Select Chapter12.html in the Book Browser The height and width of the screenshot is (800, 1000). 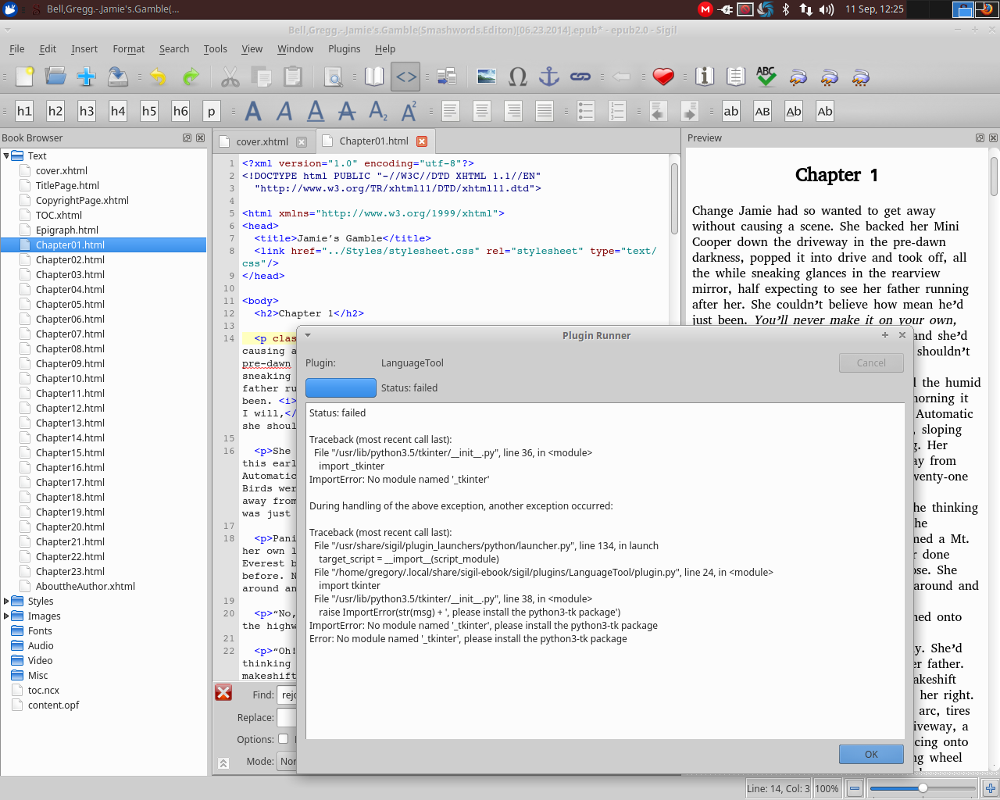coord(70,408)
